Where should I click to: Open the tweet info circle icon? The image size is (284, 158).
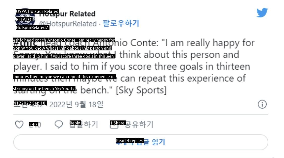tap(262, 104)
